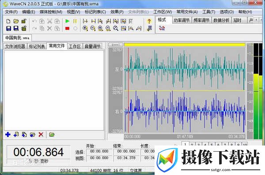Click the blue plus add icon
This screenshot has width=265, height=175.
tap(8, 135)
